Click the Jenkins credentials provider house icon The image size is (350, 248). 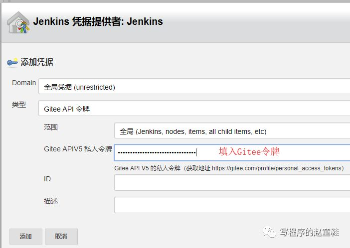[18, 23]
